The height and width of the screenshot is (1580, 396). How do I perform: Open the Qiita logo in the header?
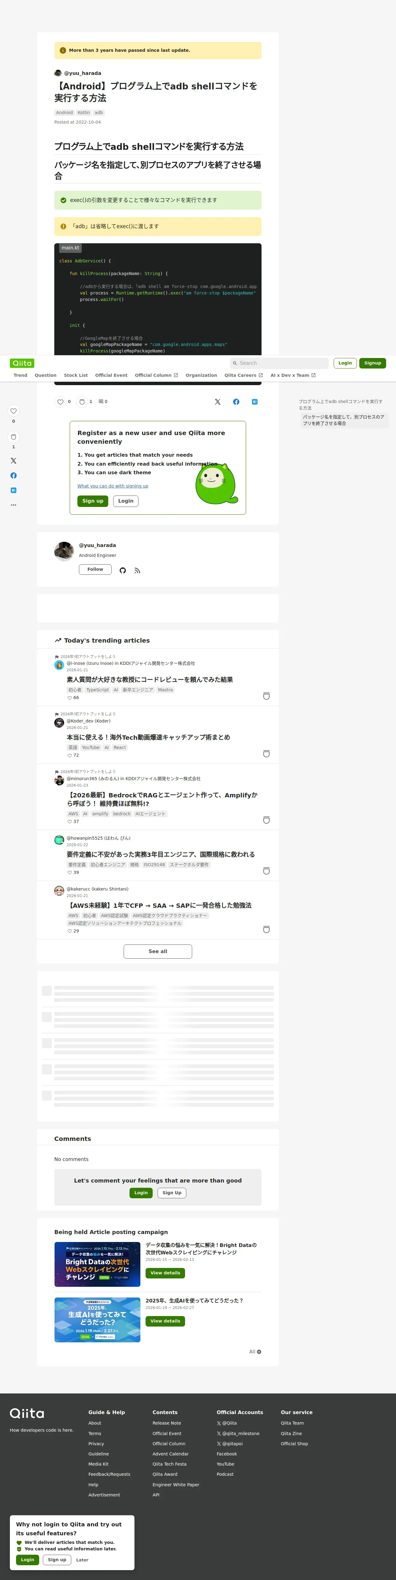tap(22, 363)
